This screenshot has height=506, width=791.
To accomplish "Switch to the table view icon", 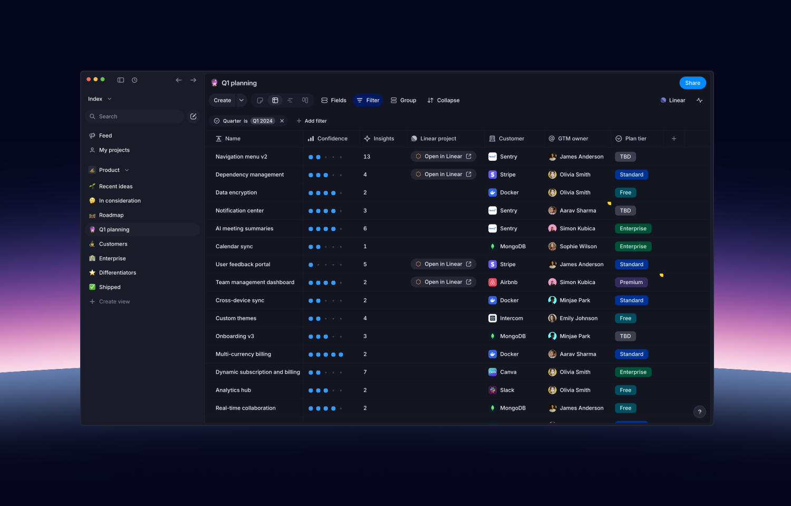I will (x=275, y=100).
